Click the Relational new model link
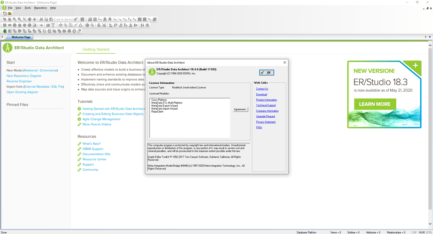The height and width of the screenshot is (234, 433). tap(30, 70)
